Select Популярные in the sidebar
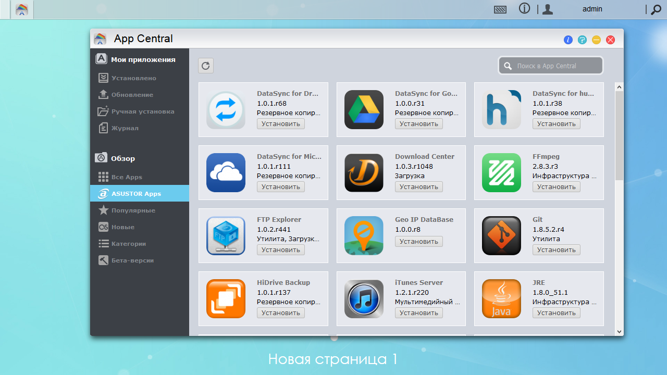 [x=140, y=210]
